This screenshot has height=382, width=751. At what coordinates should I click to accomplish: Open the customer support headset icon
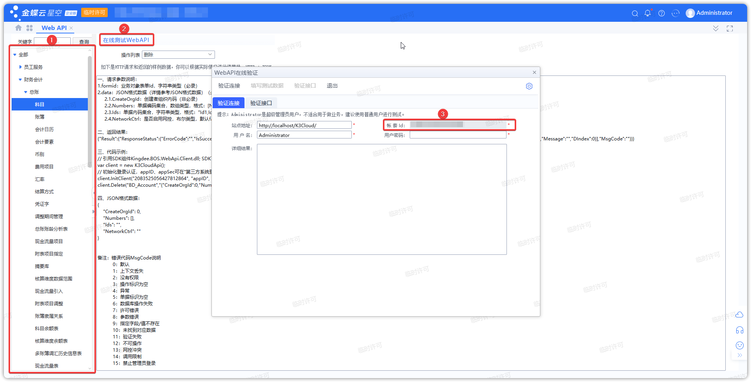click(x=739, y=330)
